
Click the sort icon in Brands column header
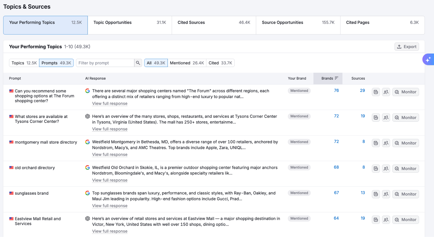(336, 78)
